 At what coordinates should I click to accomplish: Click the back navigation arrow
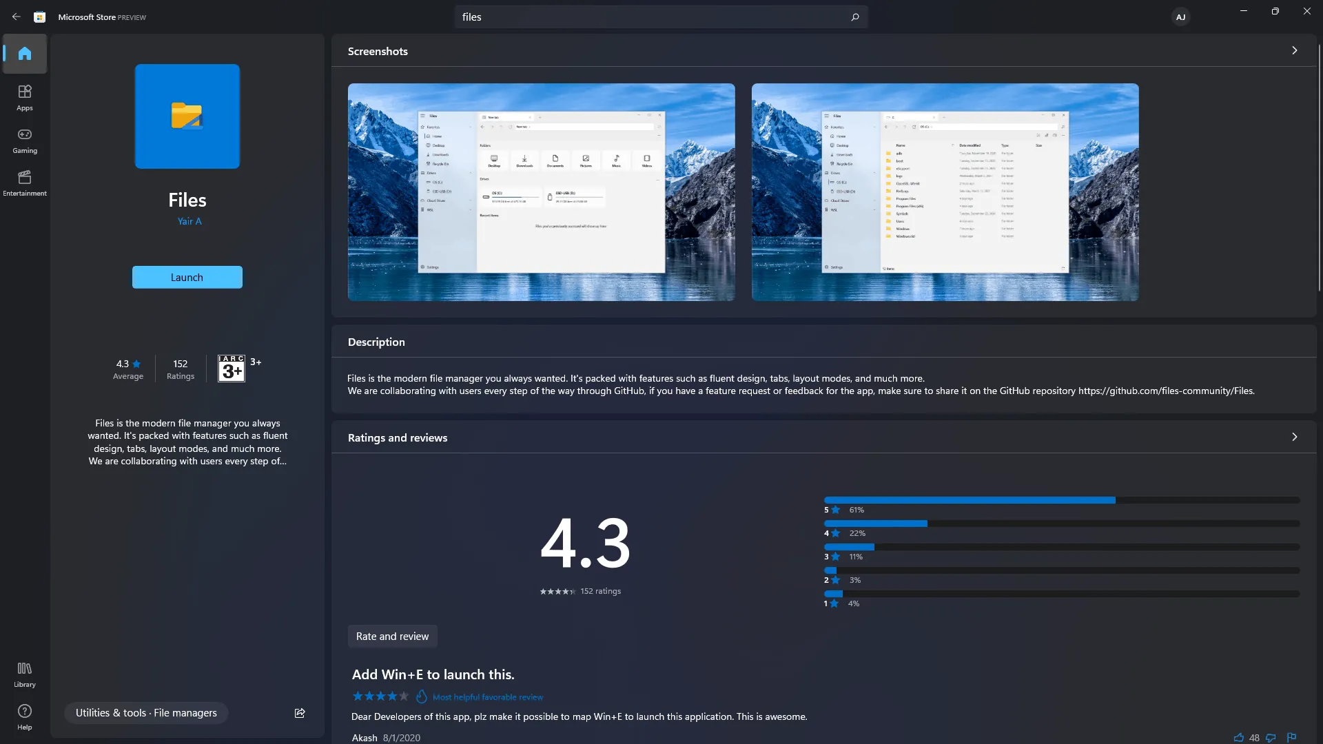coord(15,17)
